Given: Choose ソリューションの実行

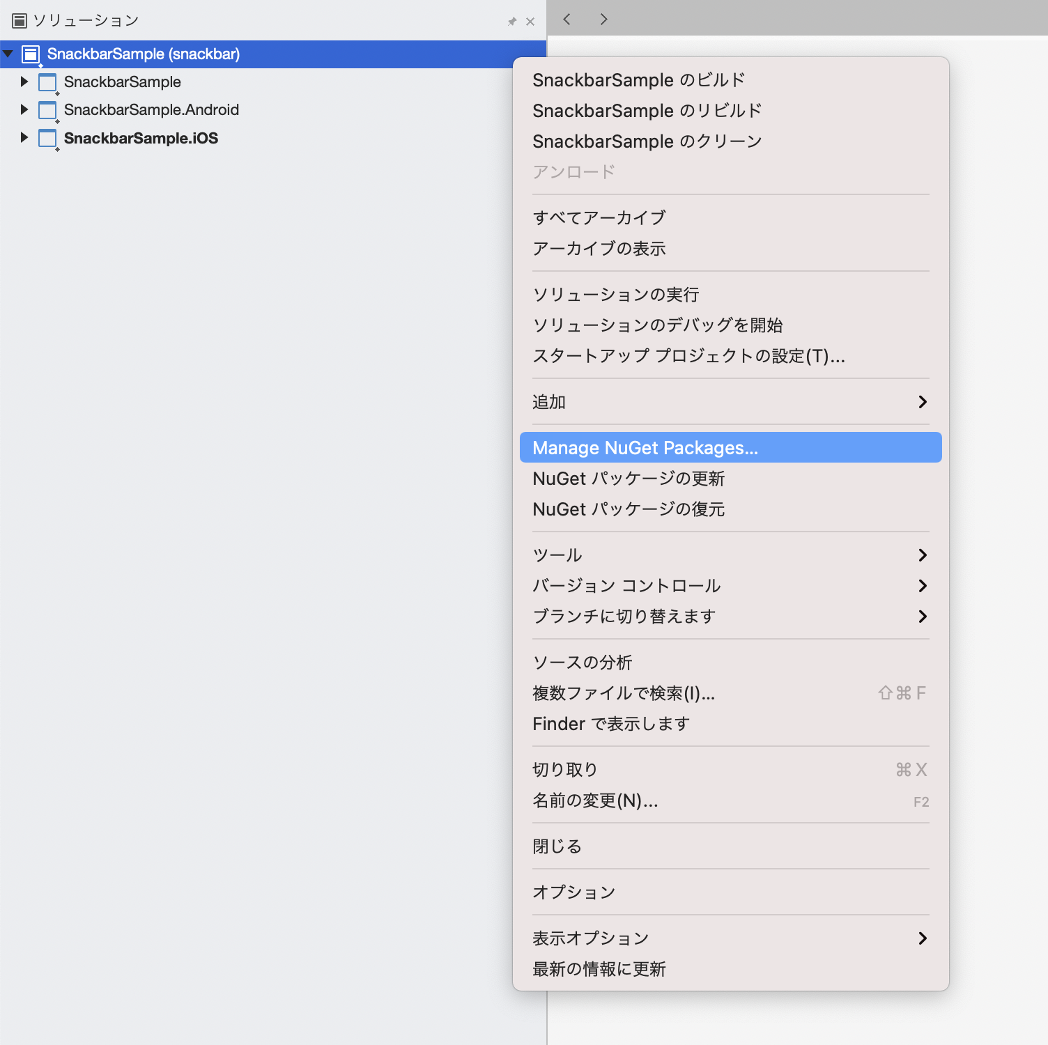Looking at the screenshot, I should (731, 295).
